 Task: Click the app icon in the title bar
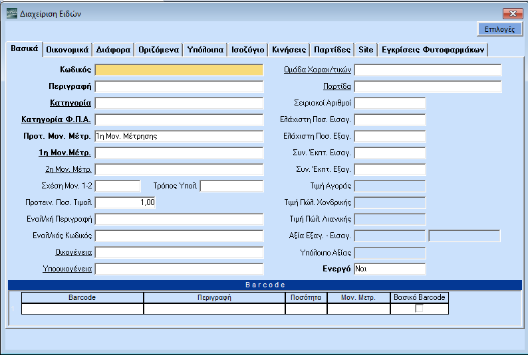tap(12, 13)
